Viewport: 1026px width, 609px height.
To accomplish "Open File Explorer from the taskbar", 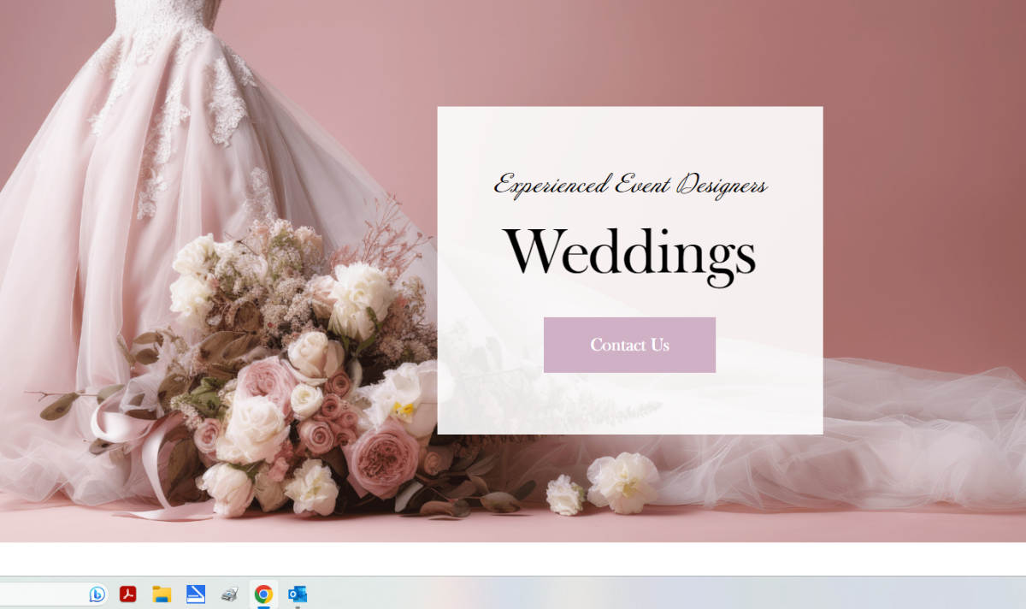I will click(162, 594).
